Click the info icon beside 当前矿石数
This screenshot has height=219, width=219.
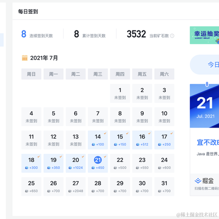click(172, 36)
